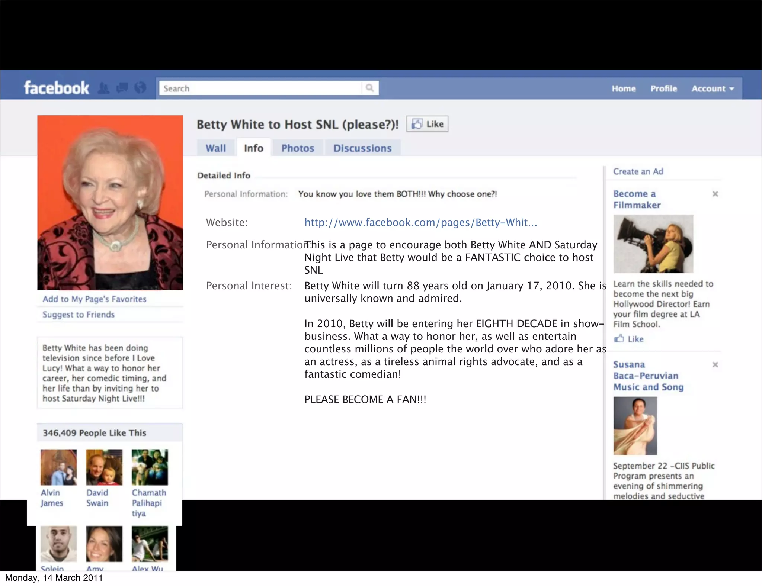Click the PLEASE BECOME A FAN text
This screenshot has width=762, height=586.
pyautogui.click(x=365, y=399)
